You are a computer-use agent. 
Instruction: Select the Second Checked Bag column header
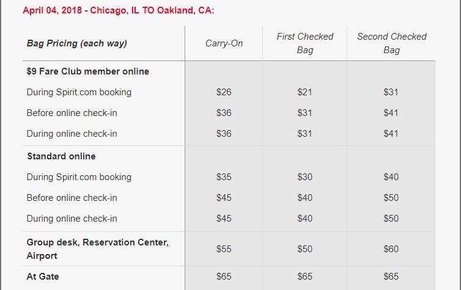(x=391, y=43)
